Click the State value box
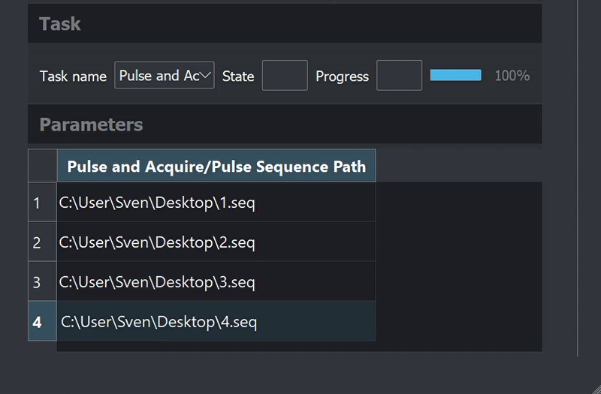 285,76
